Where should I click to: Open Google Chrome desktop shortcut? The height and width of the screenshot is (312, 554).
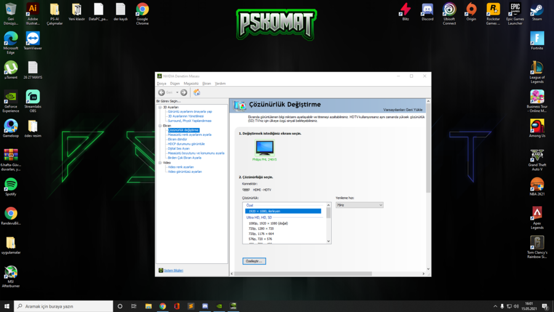tap(142, 14)
